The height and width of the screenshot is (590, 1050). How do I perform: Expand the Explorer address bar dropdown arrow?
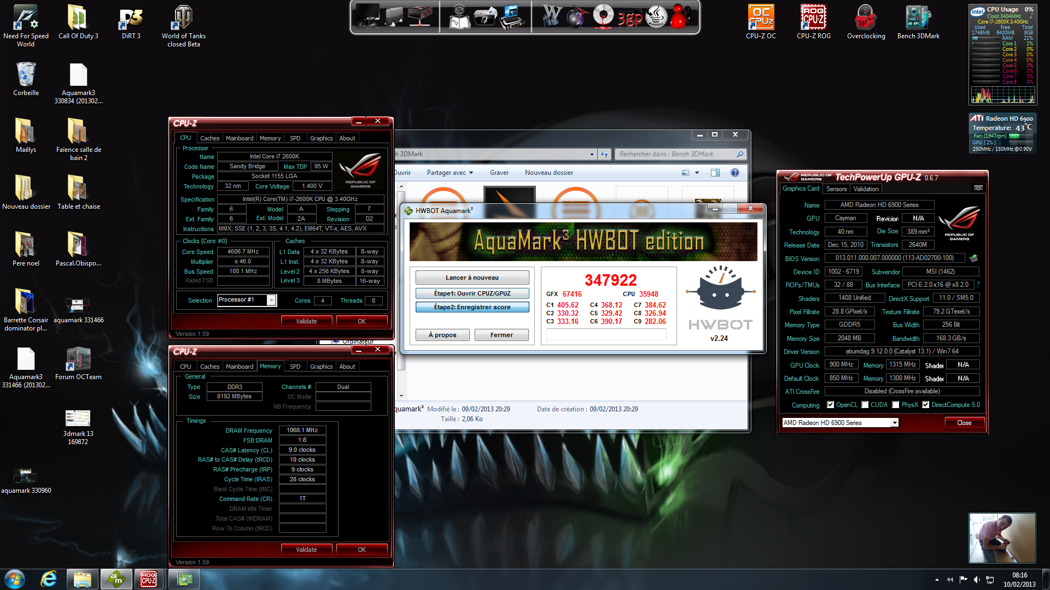pos(592,155)
